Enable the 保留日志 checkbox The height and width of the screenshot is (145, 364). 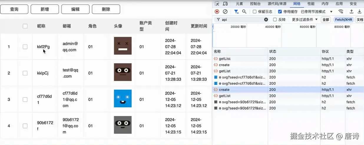tap(255, 11)
